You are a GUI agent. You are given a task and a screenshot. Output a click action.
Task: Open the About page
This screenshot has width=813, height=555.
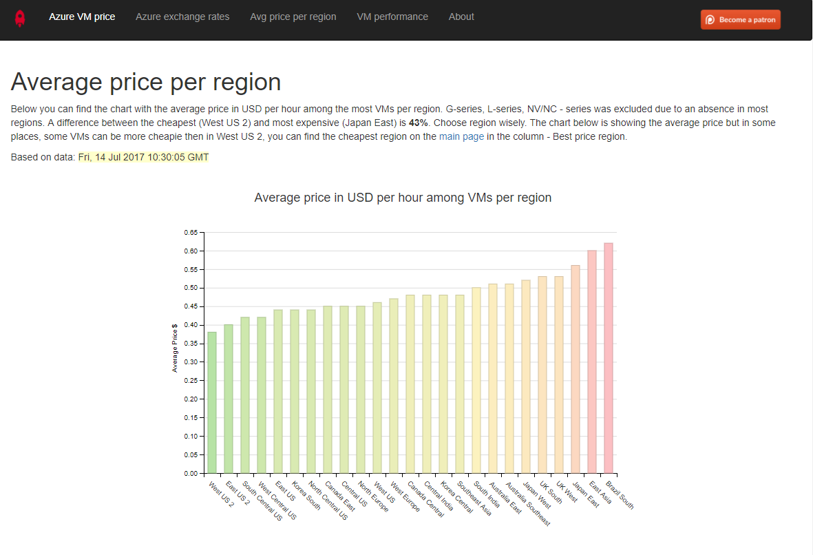pyautogui.click(x=461, y=17)
